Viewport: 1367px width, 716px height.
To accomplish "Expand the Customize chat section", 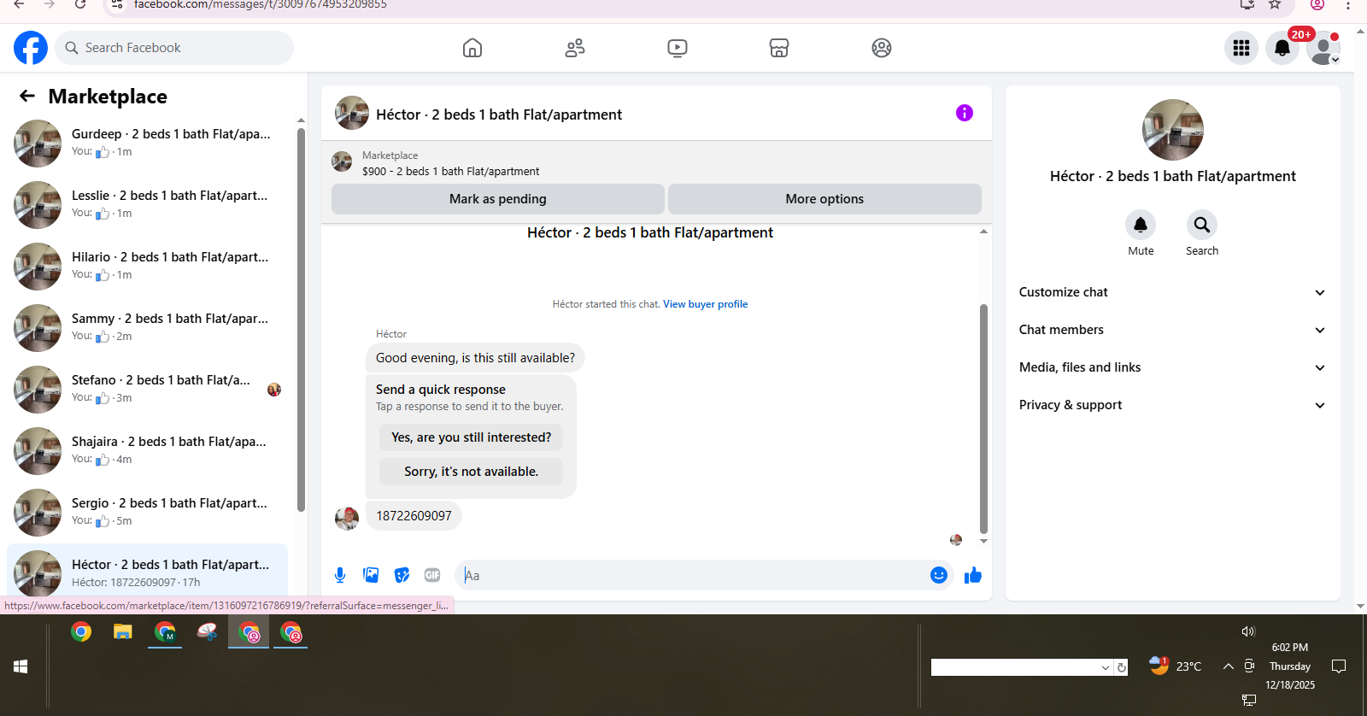I will (x=1172, y=292).
